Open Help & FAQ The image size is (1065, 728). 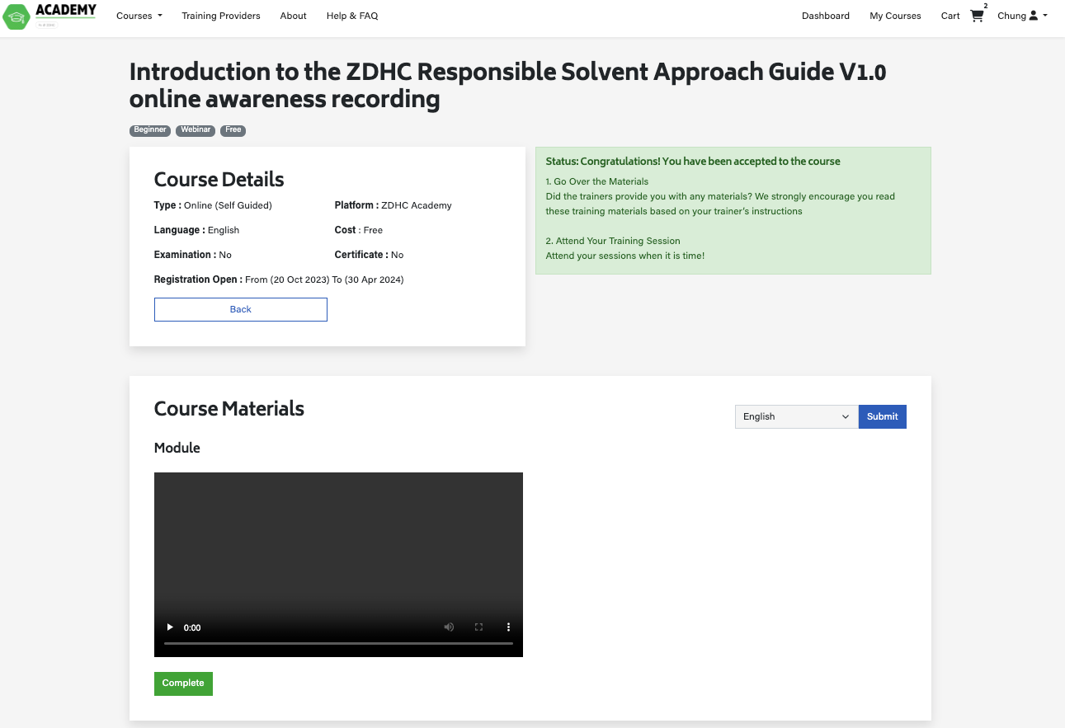tap(352, 16)
